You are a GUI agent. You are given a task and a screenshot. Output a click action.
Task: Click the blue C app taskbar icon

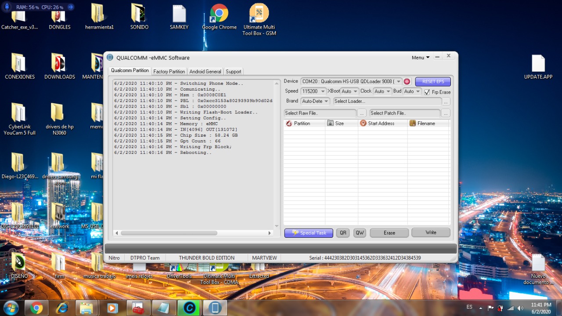point(189,308)
